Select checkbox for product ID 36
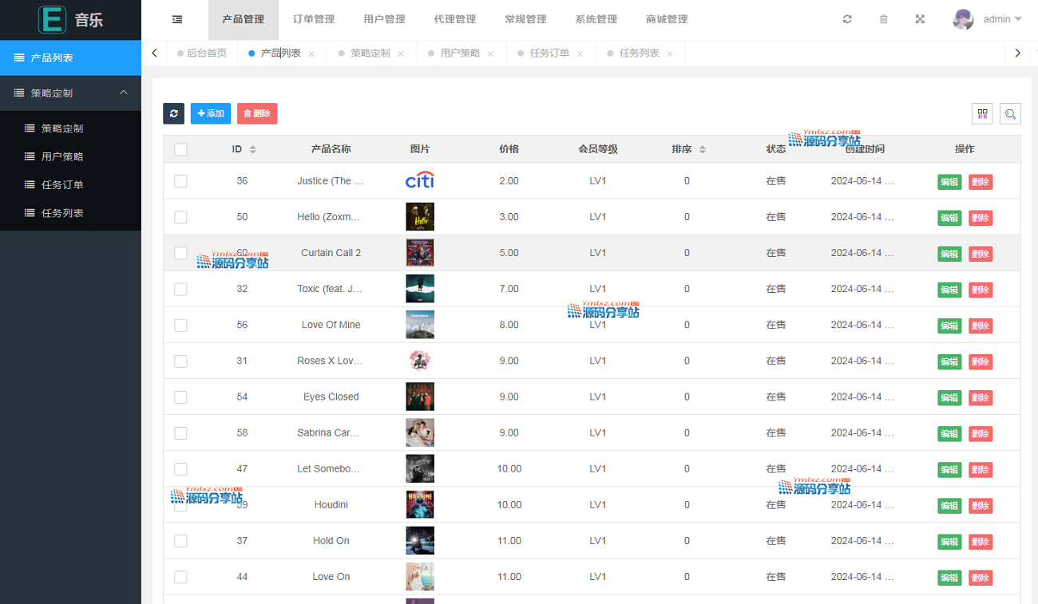Screen dimensions: 1038x604 (x=180, y=181)
